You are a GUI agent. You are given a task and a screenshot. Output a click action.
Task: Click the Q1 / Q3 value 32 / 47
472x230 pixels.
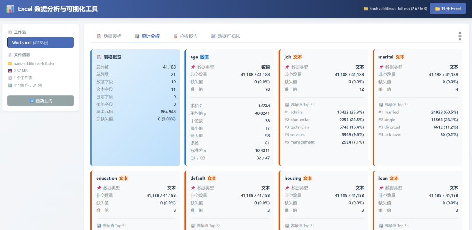tap(263, 158)
